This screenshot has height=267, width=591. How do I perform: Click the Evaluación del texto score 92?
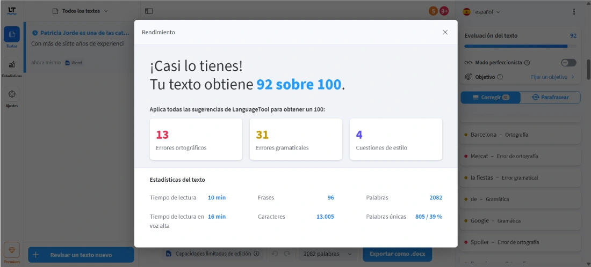tap(573, 36)
